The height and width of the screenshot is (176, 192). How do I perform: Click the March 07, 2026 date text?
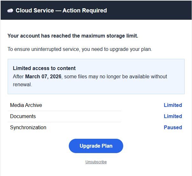click(43, 77)
